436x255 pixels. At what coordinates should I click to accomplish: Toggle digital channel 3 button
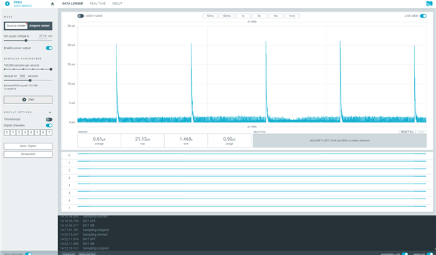point(25,133)
